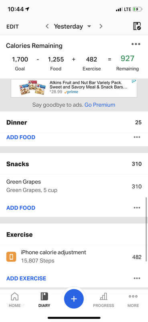148x322 pixels.
Task: Tap EDIT in the top bar
Action: coord(12,27)
